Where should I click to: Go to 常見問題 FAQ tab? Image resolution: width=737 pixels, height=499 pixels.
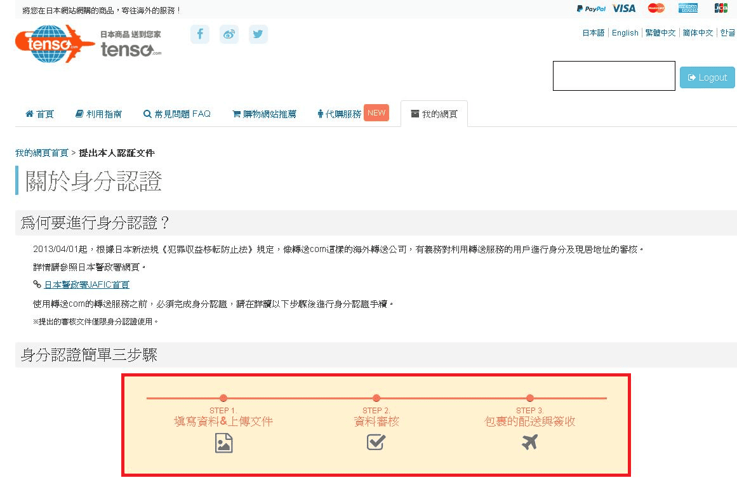pyautogui.click(x=176, y=114)
